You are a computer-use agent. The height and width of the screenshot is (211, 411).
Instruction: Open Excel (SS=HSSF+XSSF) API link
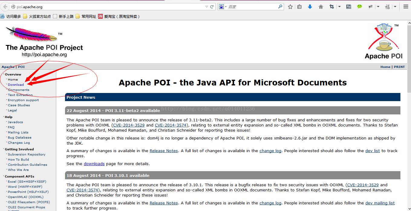tap(27, 182)
